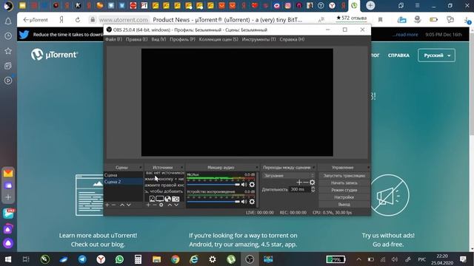Open Mic/Aux audio settings gear

(252, 184)
